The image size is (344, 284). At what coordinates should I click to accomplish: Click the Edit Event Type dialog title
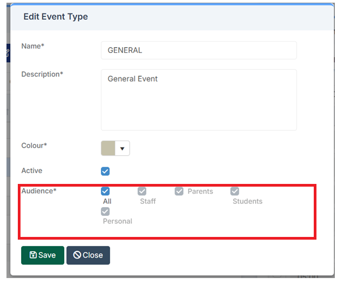tap(56, 17)
